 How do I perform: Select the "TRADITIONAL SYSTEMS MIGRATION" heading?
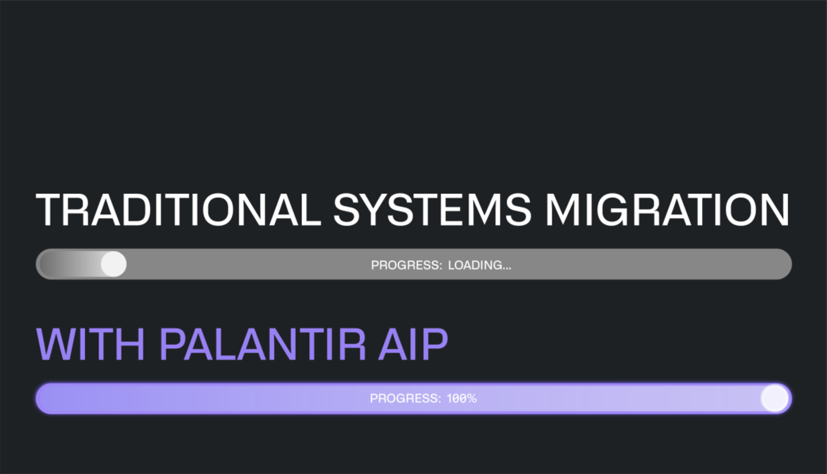413,210
